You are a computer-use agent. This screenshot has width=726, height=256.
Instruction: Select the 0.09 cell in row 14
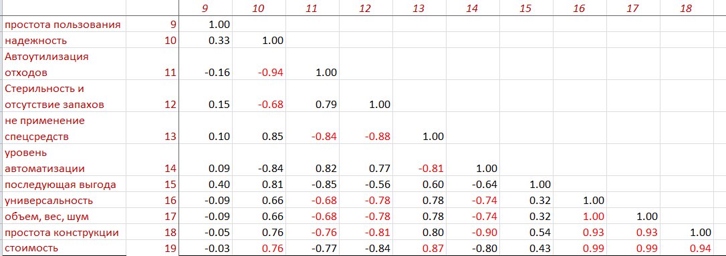tap(206, 160)
